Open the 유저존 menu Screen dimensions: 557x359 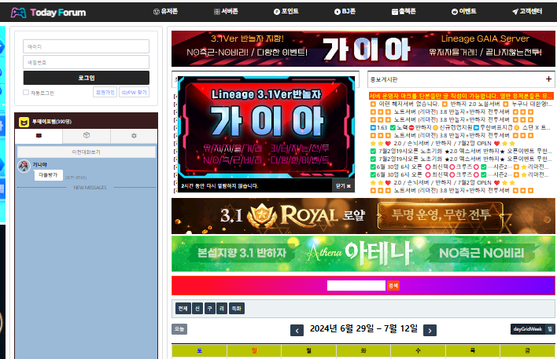tap(164, 12)
